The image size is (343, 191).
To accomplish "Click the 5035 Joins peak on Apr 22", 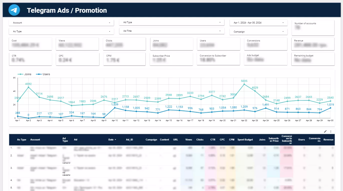I will pyautogui.click(x=244, y=84).
